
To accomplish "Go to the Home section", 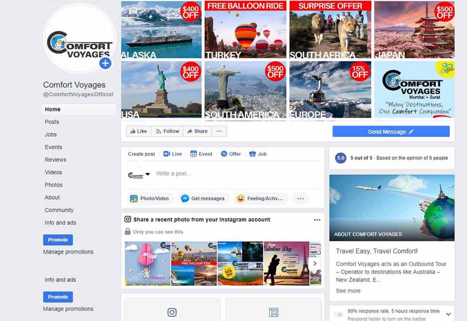I will pyautogui.click(x=79, y=109).
